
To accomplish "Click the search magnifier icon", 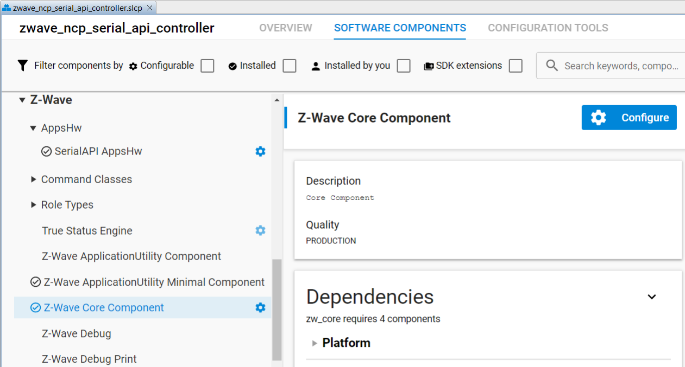I will (552, 66).
